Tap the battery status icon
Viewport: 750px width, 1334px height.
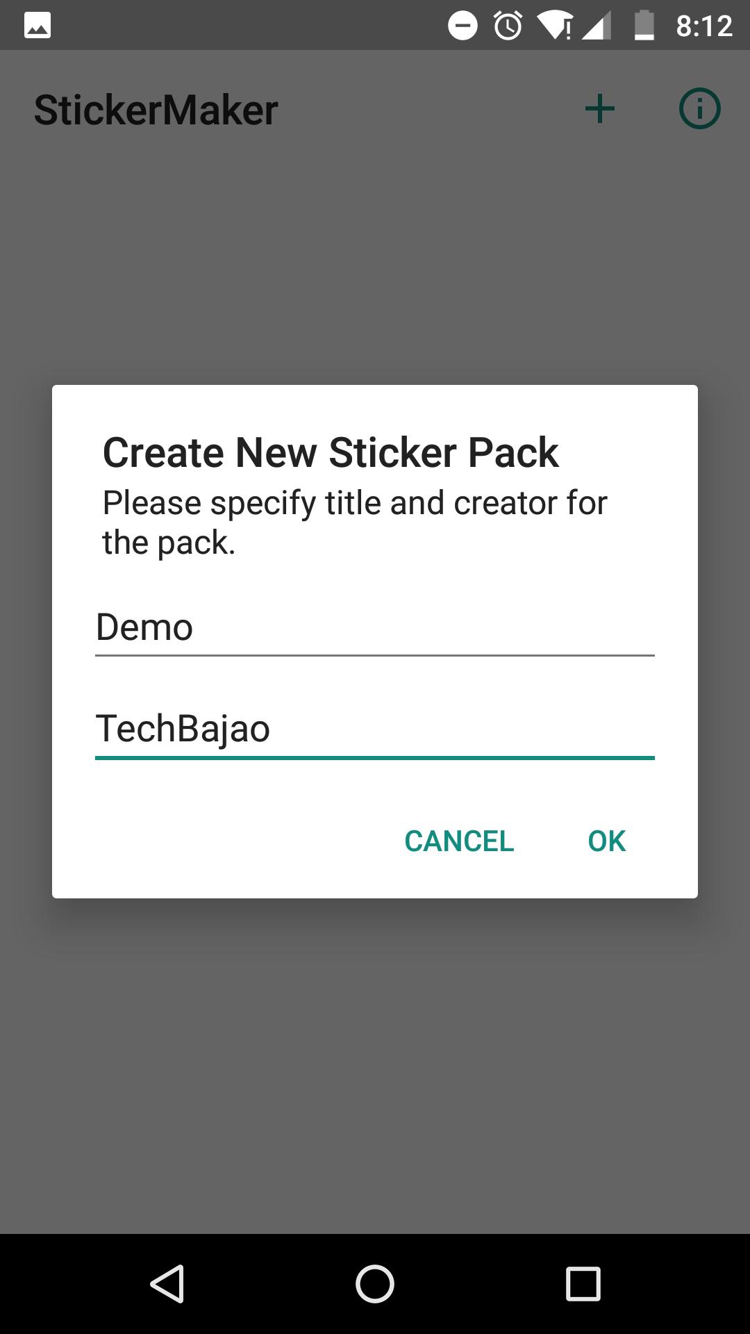coord(644,26)
